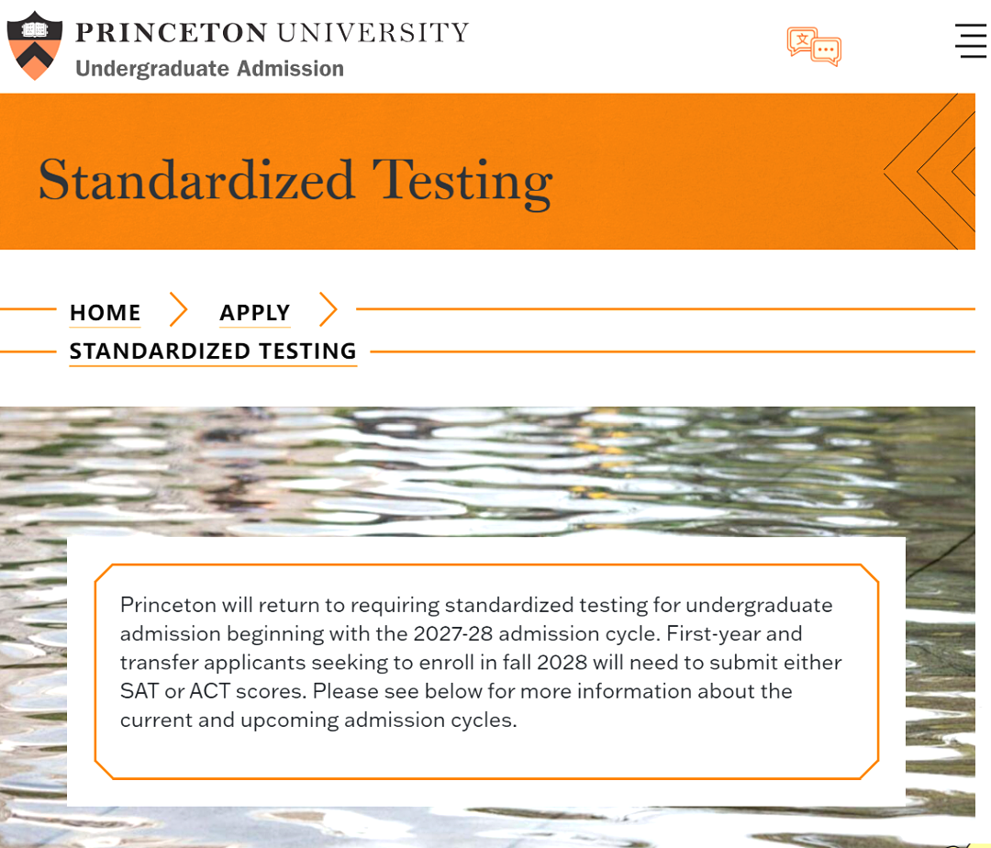The height and width of the screenshot is (848, 991).
Task: Go to the Home breadcrumb
Action: tap(106, 313)
